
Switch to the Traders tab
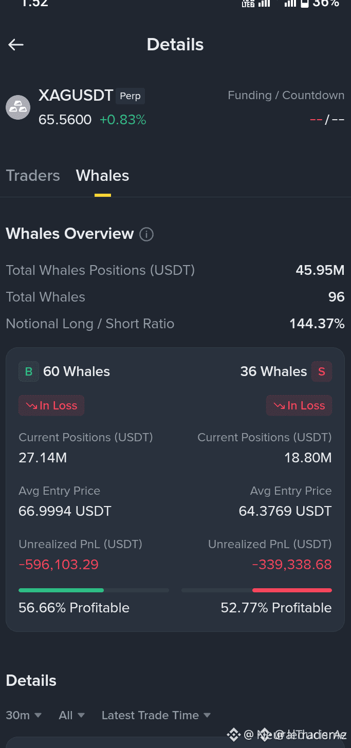tap(33, 176)
